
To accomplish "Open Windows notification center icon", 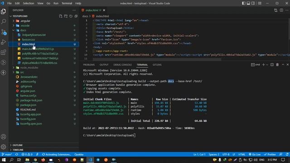I will click(283, 160).
